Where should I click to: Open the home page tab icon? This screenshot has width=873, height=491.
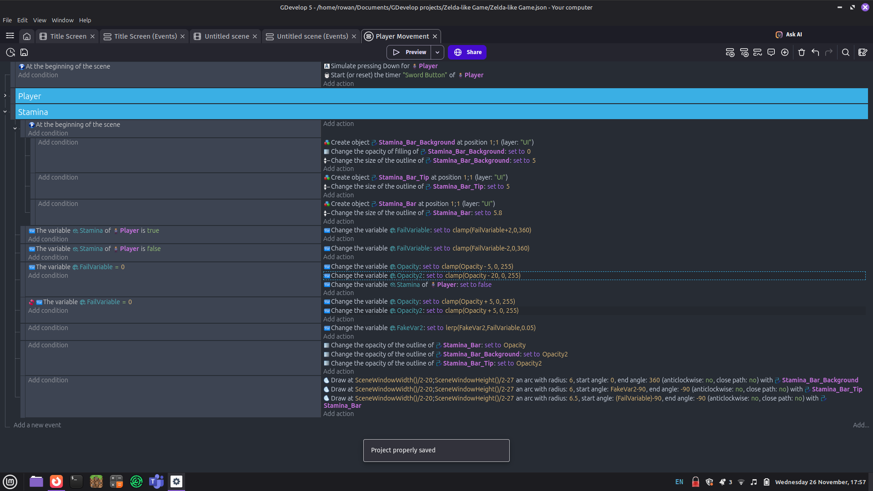[x=27, y=36]
